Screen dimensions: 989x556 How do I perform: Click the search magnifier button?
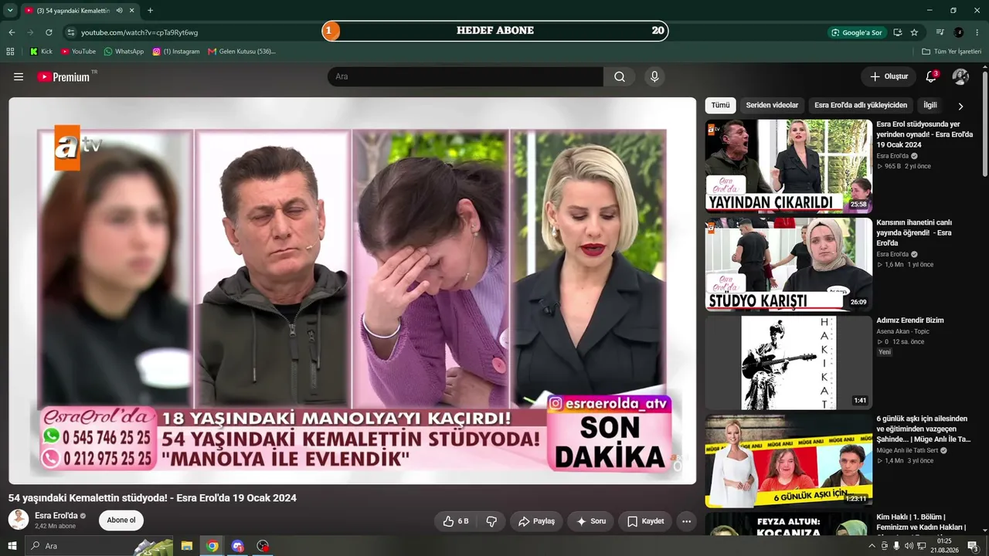620,76
